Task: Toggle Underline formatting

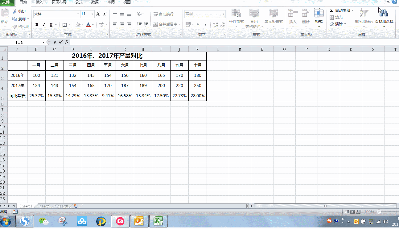Action: tap(51, 25)
